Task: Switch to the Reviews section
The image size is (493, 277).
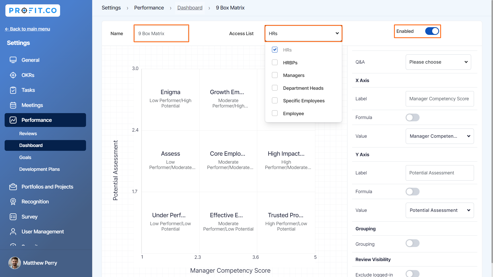Action: coord(28,133)
